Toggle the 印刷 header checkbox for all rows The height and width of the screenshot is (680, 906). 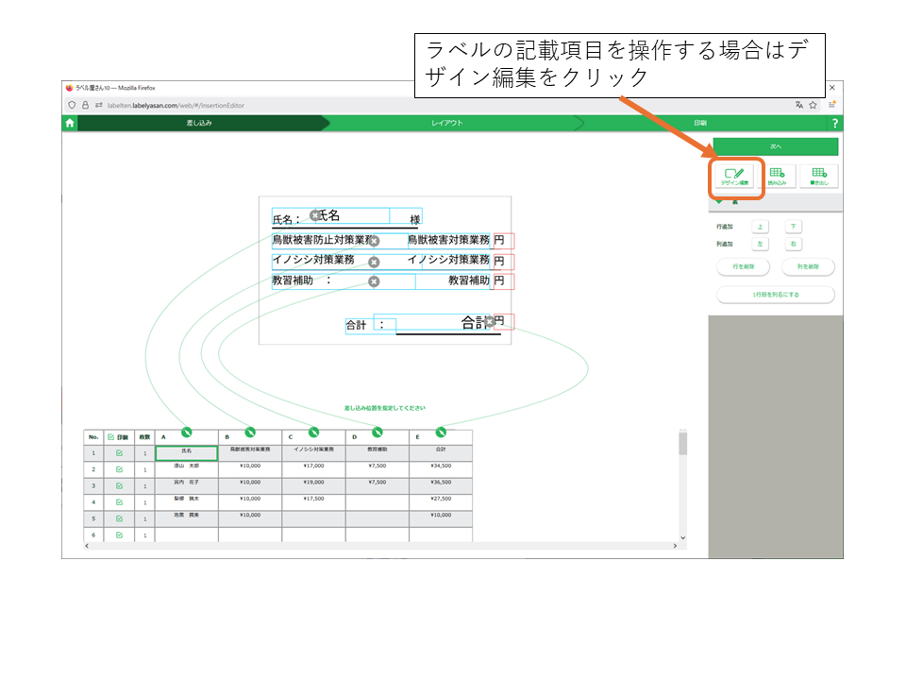(111, 437)
